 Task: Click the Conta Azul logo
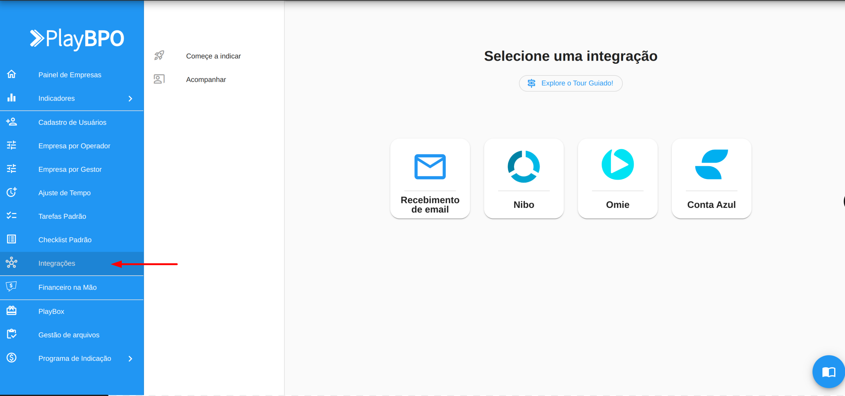click(x=711, y=165)
